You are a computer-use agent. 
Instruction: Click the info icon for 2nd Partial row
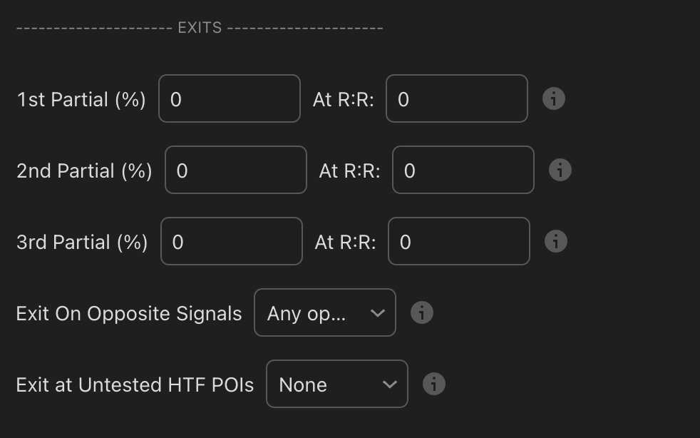pos(560,170)
